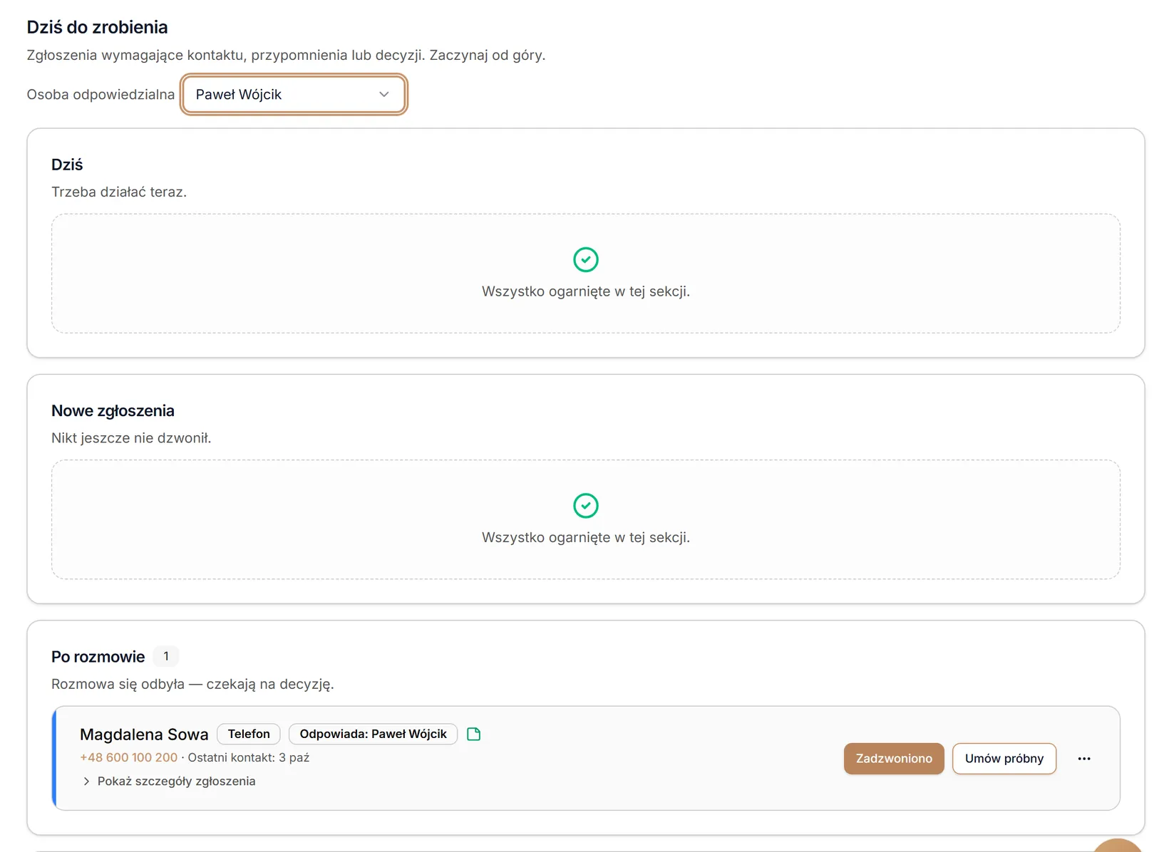The height and width of the screenshot is (852, 1169).
Task: Click the checkmark icon in Nowe zgłoszenia section
Action: pyautogui.click(x=586, y=506)
